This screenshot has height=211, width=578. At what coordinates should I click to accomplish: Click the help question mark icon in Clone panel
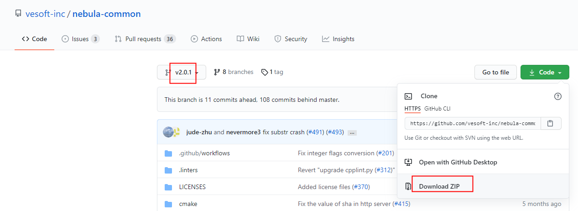point(558,96)
